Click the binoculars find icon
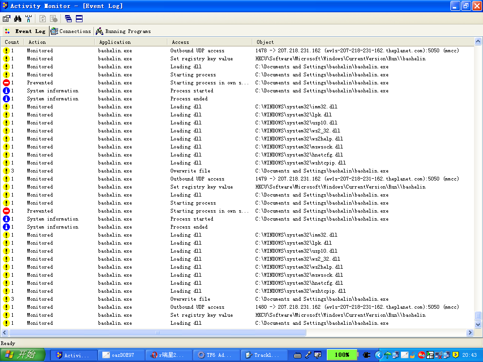The height and width of the screenshot is (362, 483). (x=17, y=19)
